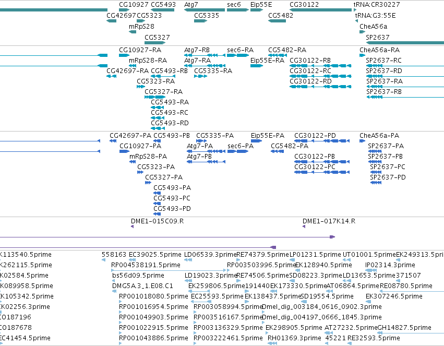Select protein Atg7-PB label

click(199, 156)
